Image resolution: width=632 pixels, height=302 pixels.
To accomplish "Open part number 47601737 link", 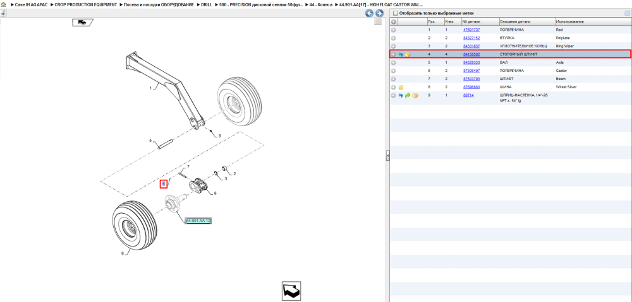I will coord(471,30).
